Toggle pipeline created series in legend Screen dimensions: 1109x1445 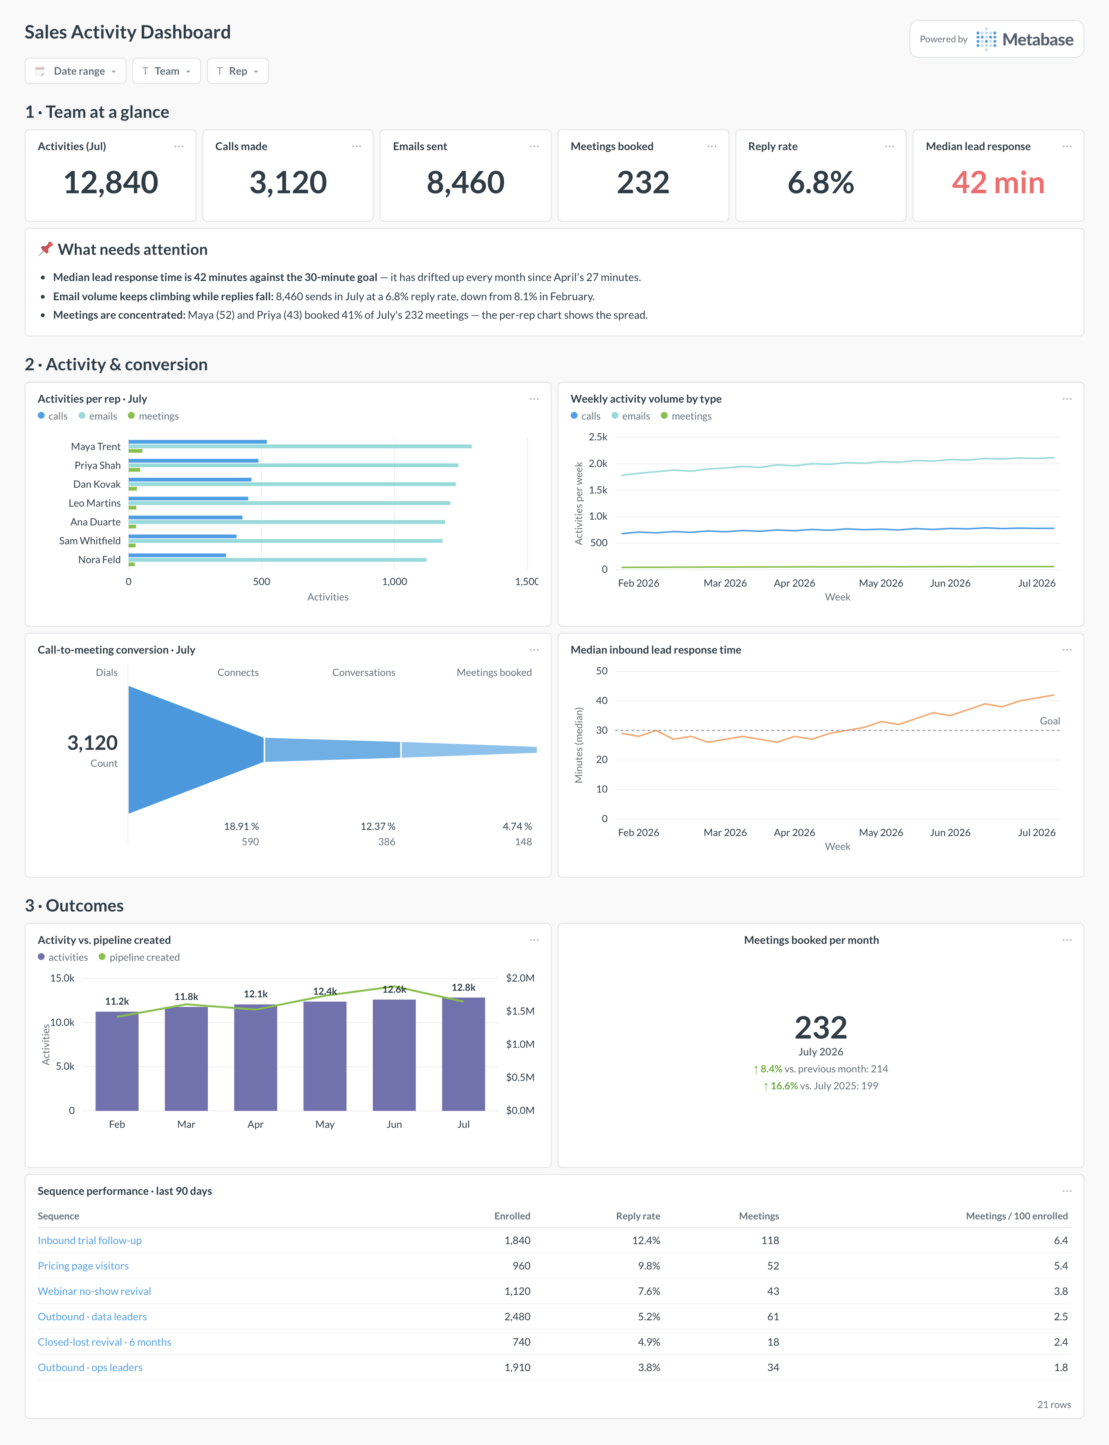click(139, 957)
